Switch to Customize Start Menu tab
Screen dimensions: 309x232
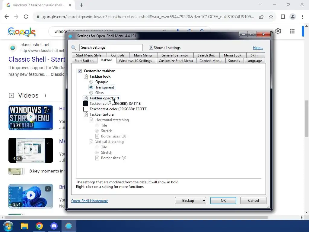[x=176, y=61]
